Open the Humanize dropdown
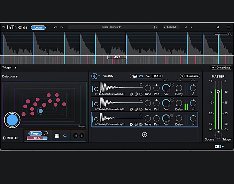 point(190,76)
